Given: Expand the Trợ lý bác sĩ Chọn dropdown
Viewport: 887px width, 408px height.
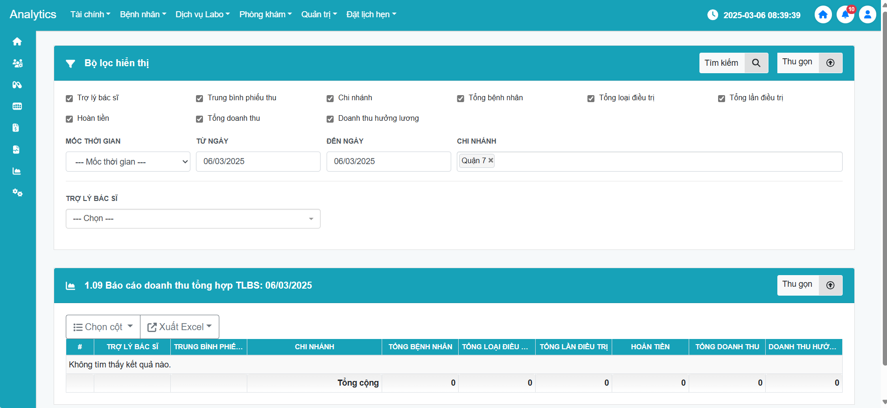Looking at the screenshot, I should 193,219.
